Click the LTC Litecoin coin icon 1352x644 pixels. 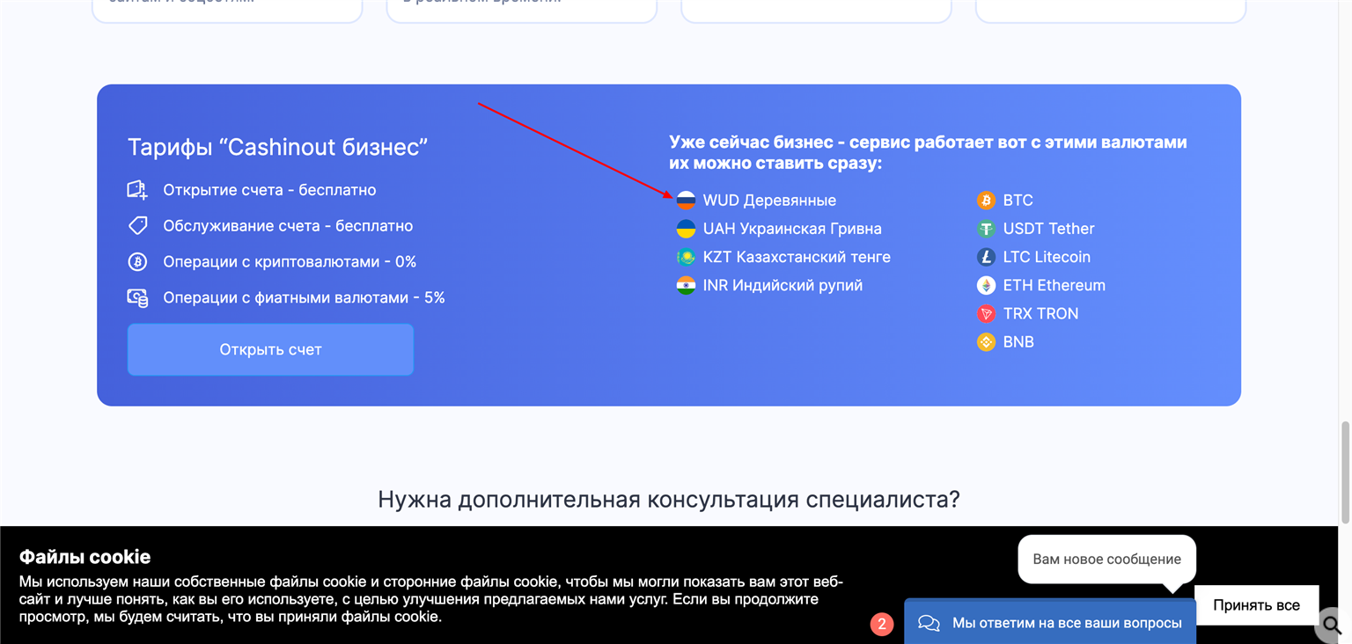[x=986, y=257]
